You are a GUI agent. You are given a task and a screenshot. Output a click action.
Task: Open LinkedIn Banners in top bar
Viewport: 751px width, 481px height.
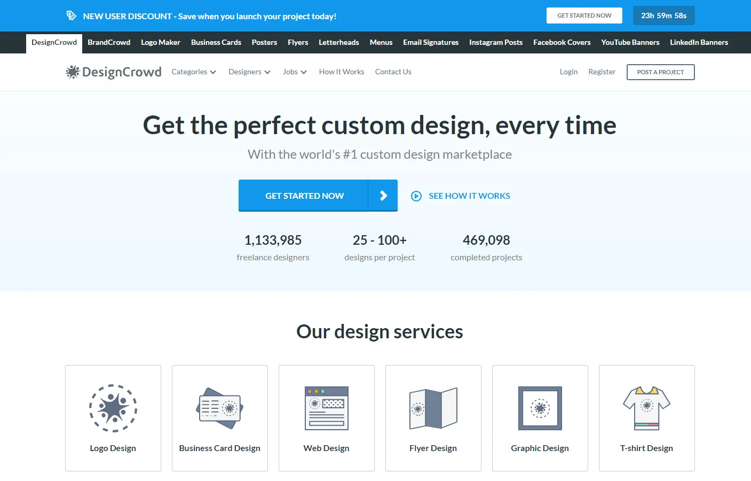tap(699, 43)
